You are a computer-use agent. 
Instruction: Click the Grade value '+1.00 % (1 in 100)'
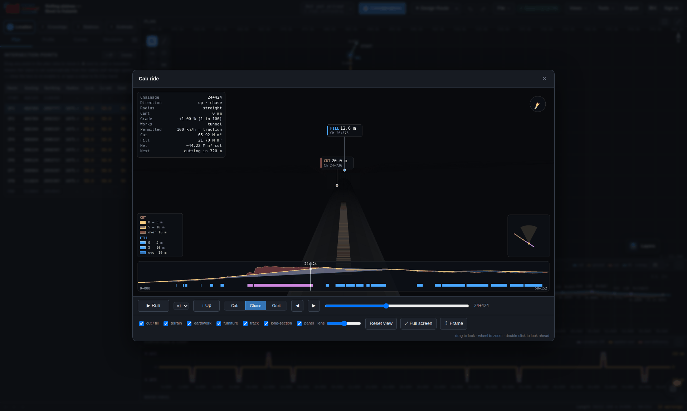[200, 119]
